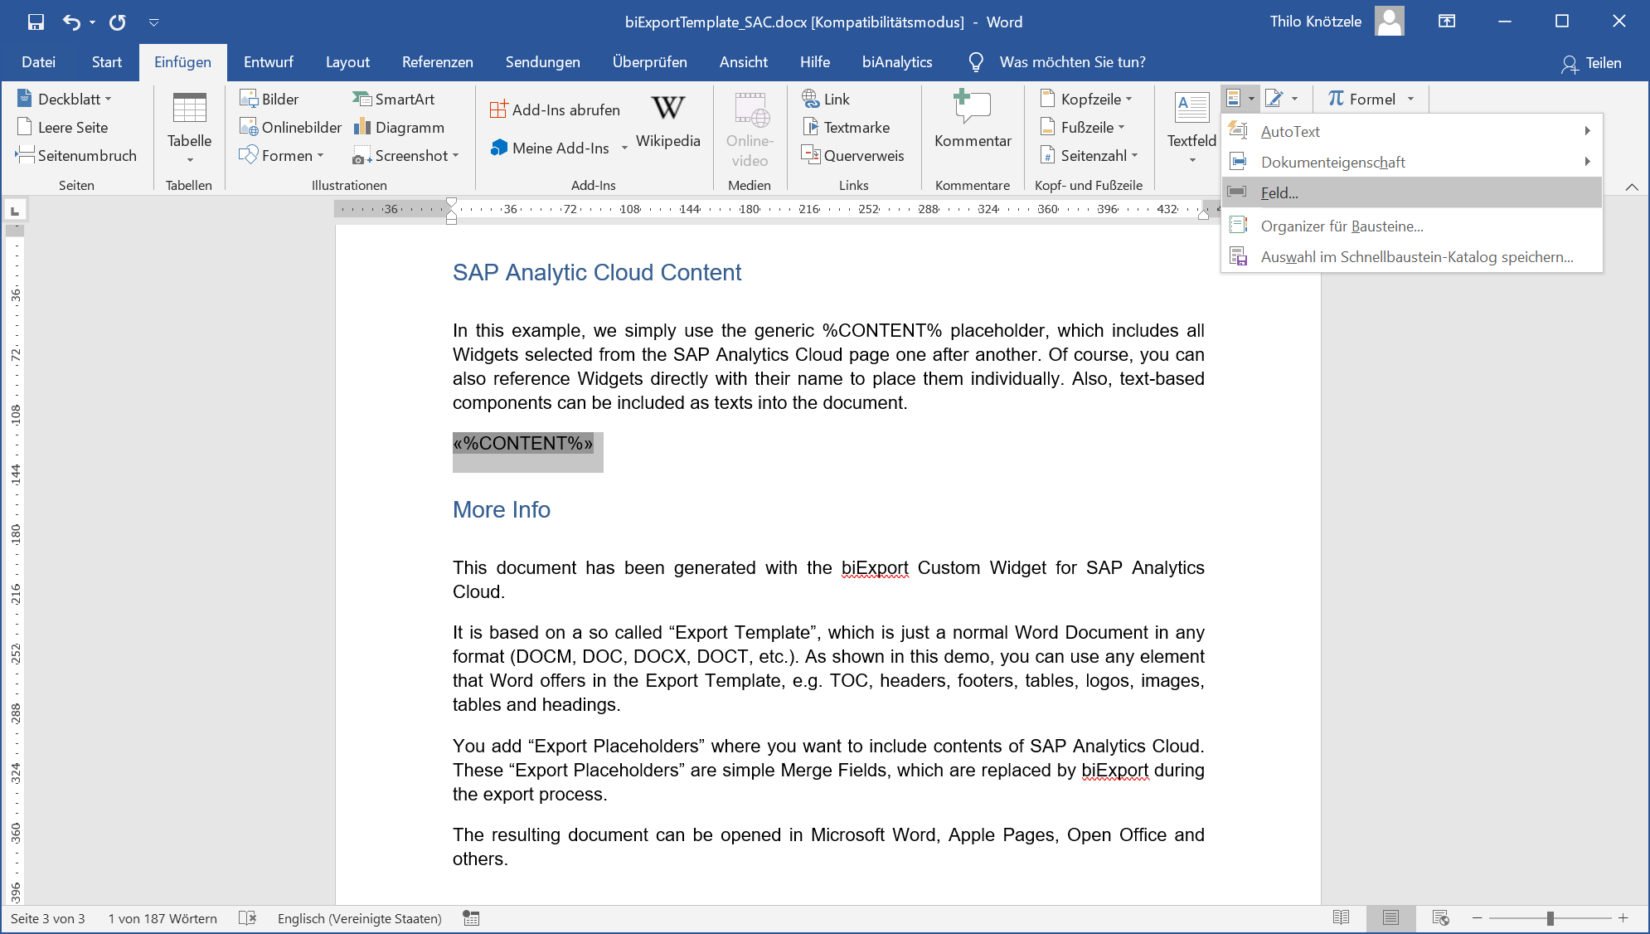Click the proofing spell check status icon

pos(247,918)
